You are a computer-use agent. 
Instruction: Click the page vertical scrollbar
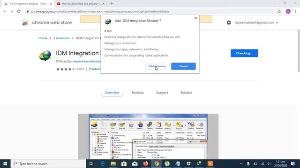(299, 51)
